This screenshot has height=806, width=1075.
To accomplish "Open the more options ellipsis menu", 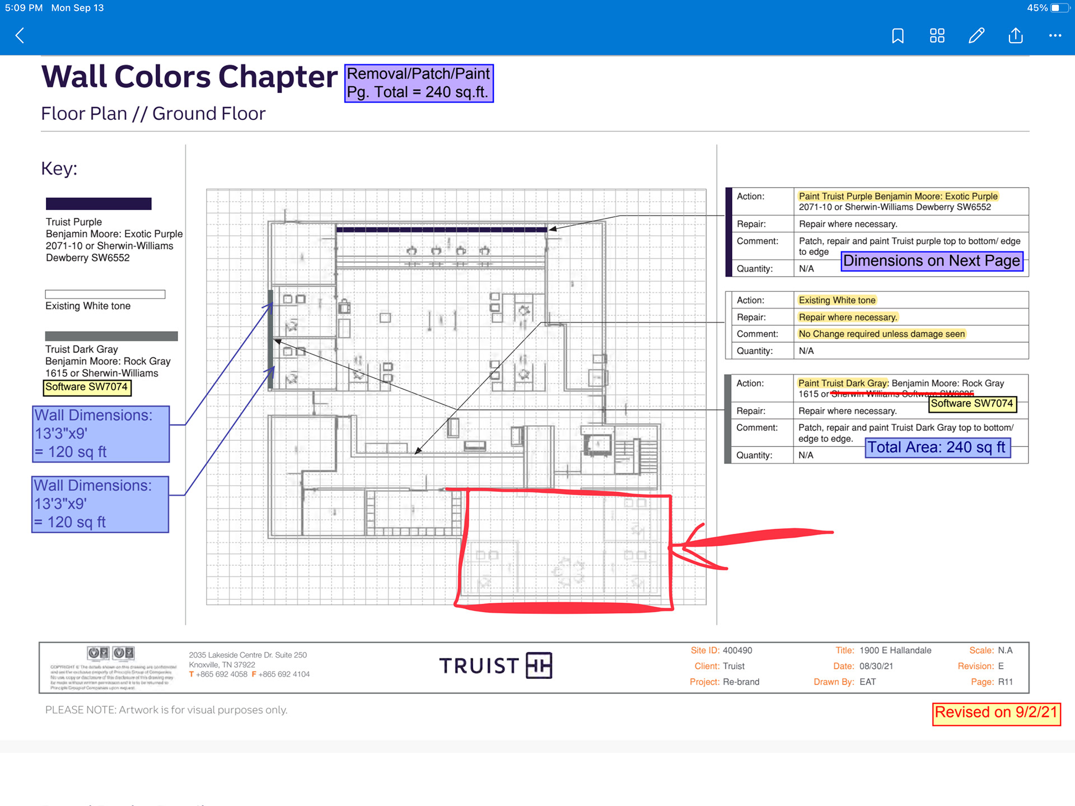I will [x=1055, y=36].
